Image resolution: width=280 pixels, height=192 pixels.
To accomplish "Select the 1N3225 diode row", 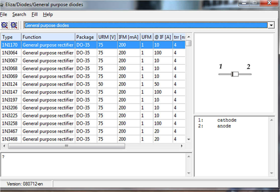I will pyautogui.click(x=93, y=116).
